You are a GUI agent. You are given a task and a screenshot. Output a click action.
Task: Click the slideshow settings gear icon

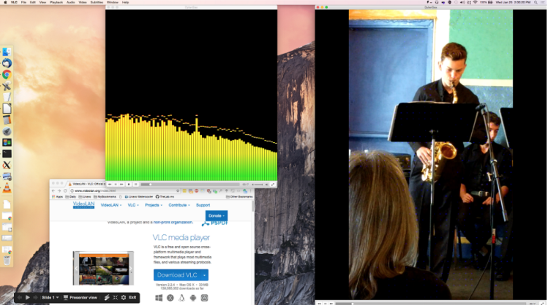(123, 297)
